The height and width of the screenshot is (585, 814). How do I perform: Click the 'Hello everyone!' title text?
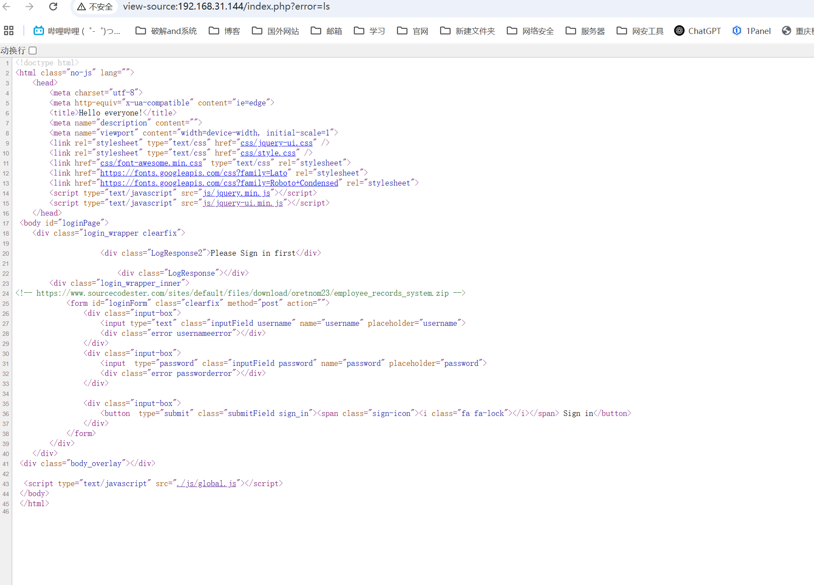[110, 113]
